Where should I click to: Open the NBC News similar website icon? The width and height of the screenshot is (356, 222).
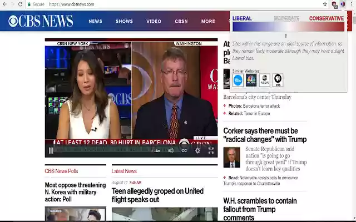point(251,80)
